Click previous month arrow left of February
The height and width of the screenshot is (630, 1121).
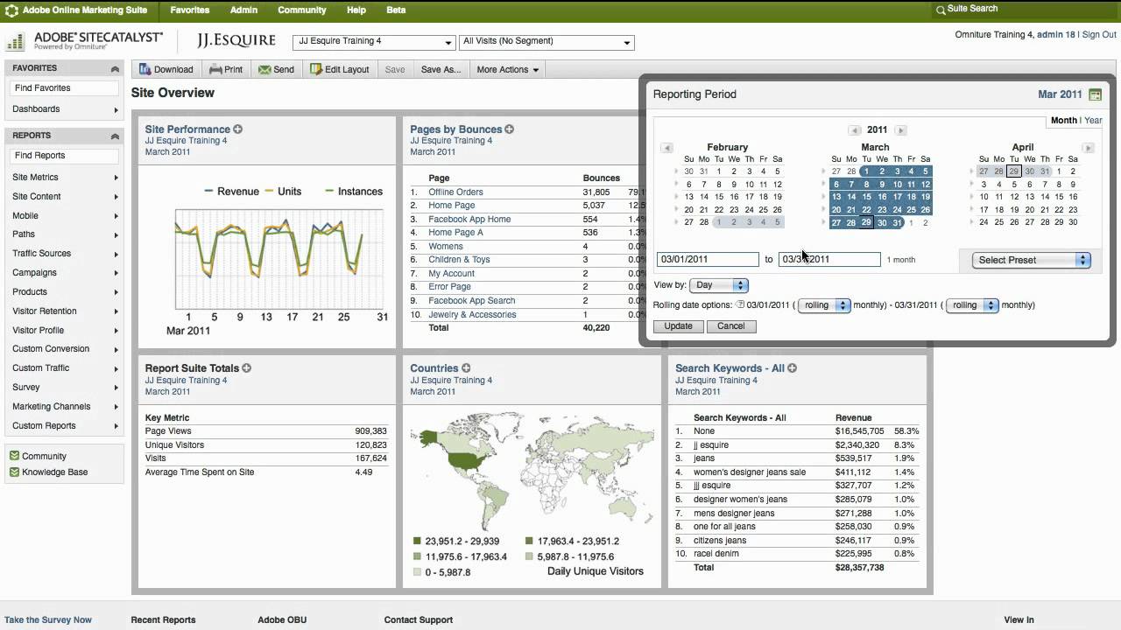[666, 148]
